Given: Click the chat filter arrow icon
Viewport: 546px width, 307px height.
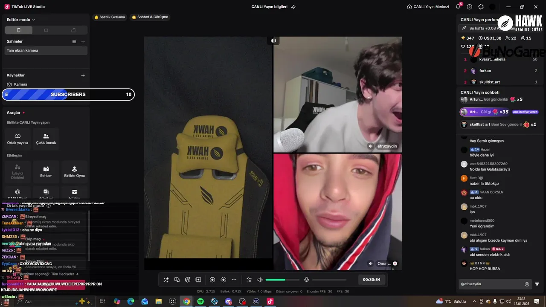Looking at the screenshot, I should (x=537, y=284).
